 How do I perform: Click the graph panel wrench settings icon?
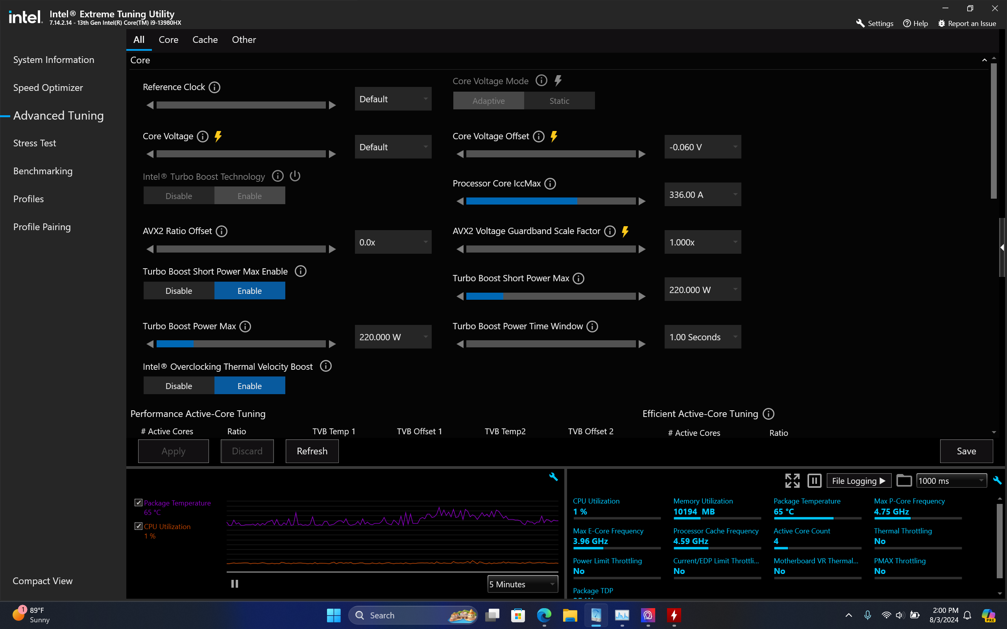coord(553,477)
